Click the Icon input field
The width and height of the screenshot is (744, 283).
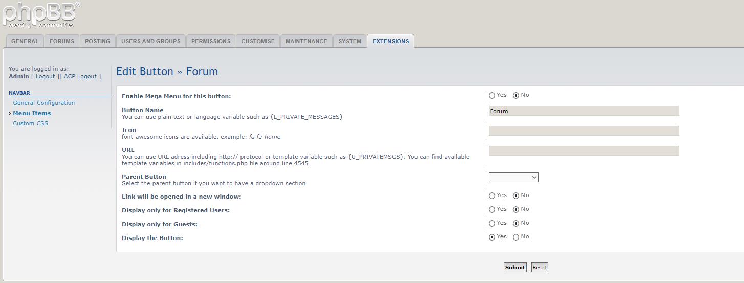[584, 131]
